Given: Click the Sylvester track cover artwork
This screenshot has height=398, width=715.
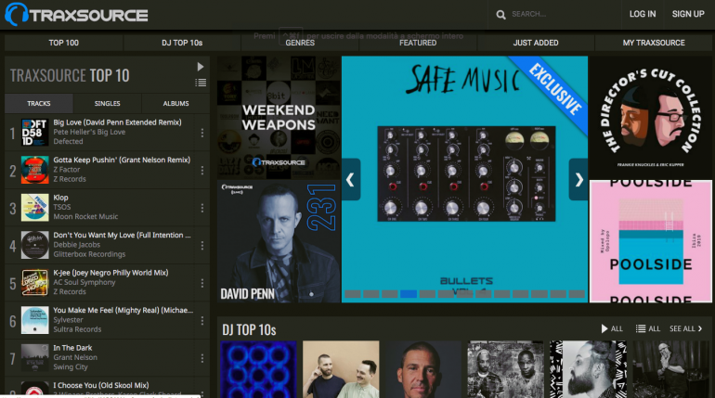Looking at the screenshot, I should pos(34,320).
